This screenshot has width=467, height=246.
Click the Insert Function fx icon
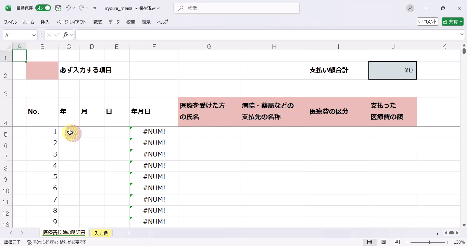coord(66,35)
